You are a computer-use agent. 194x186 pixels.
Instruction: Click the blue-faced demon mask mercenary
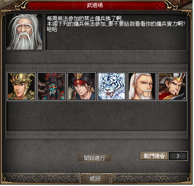tap(51, 87)
